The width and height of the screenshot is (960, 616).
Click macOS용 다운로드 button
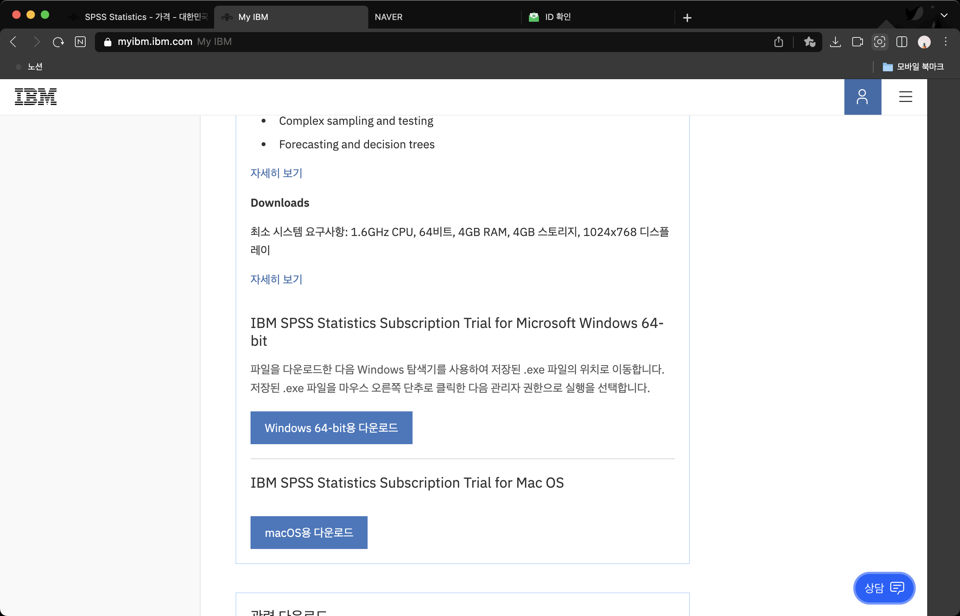click(309, 532)
